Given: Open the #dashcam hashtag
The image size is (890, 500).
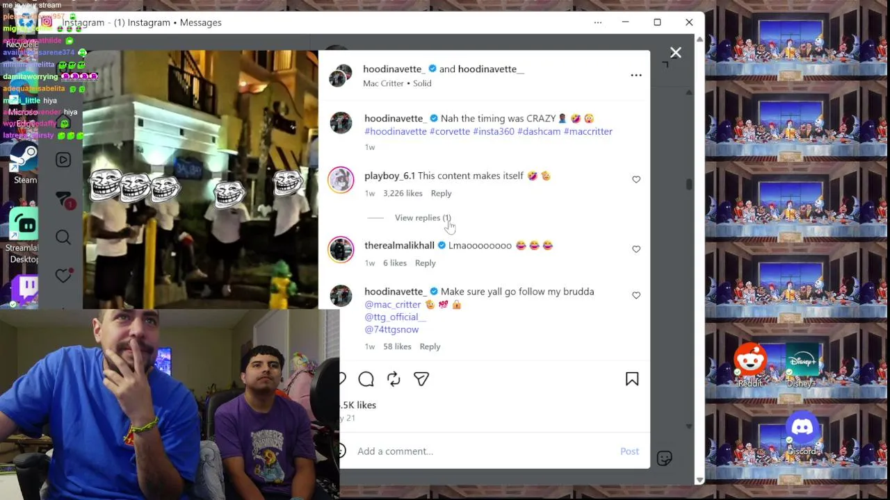Looking at the screenshot, I should pos(539,131).
